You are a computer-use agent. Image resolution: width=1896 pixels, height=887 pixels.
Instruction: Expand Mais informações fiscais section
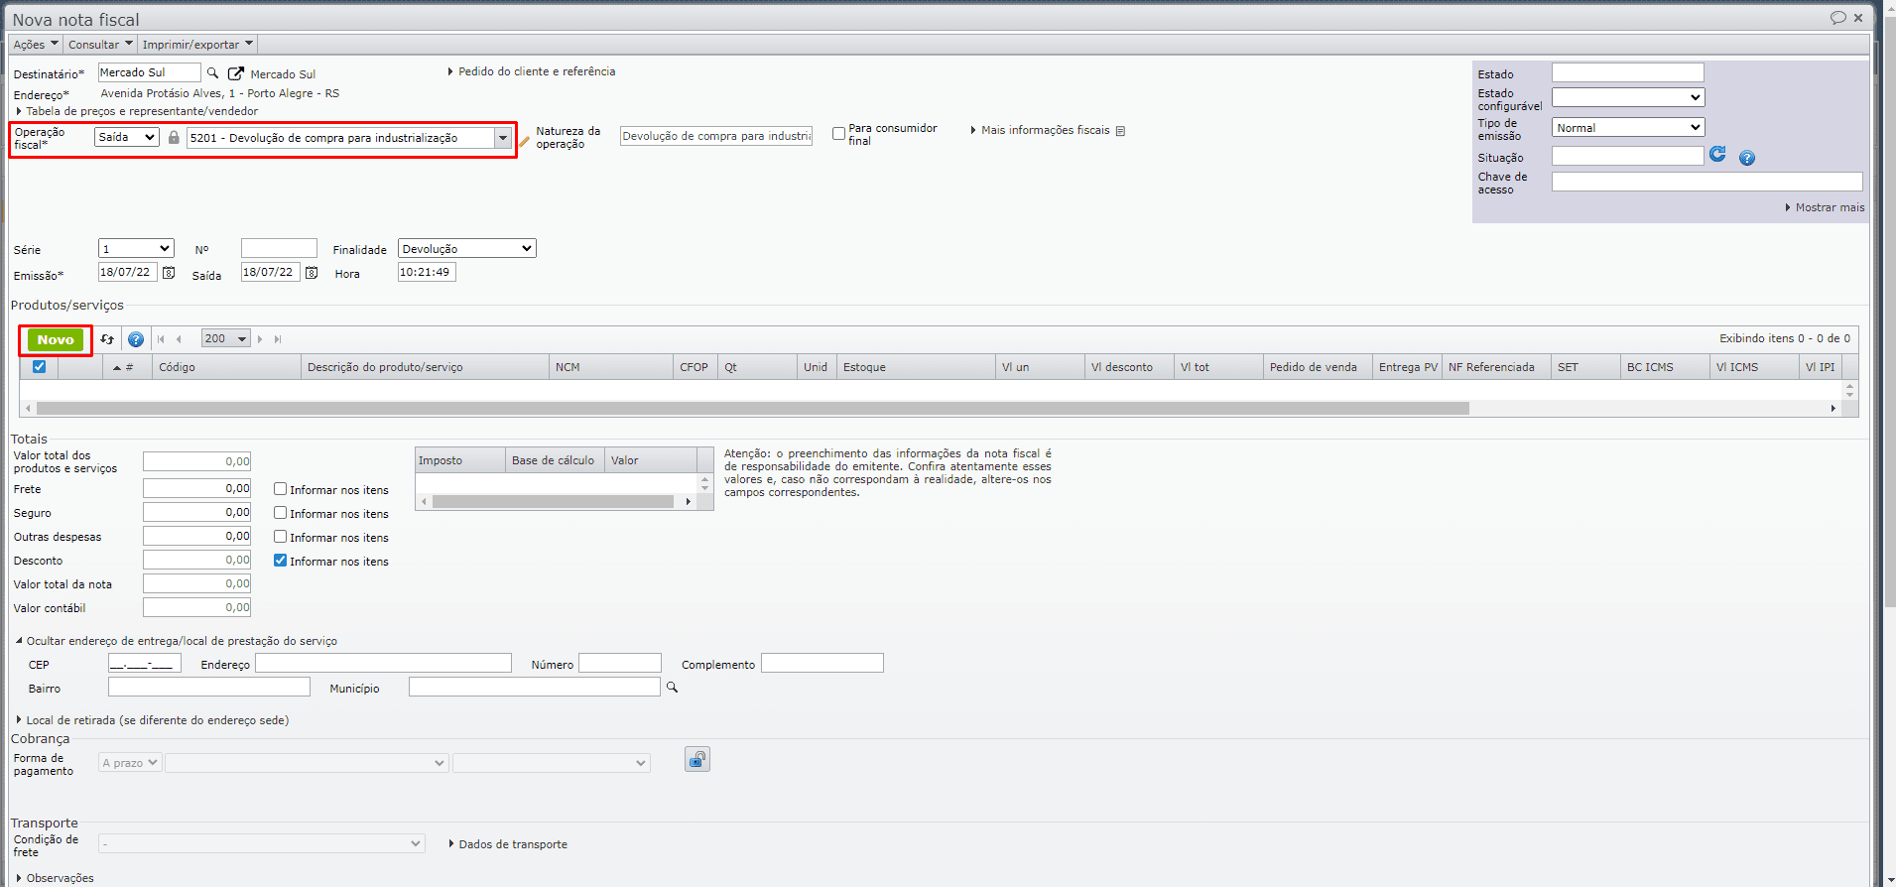[1041, 130]
